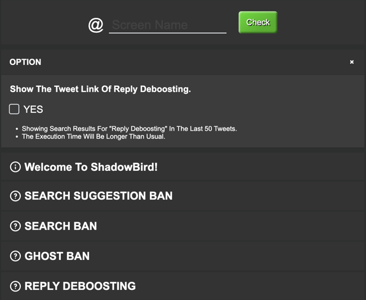
Task: Click the YES label text
Action: pyautogui.click(x=33, y=109)
